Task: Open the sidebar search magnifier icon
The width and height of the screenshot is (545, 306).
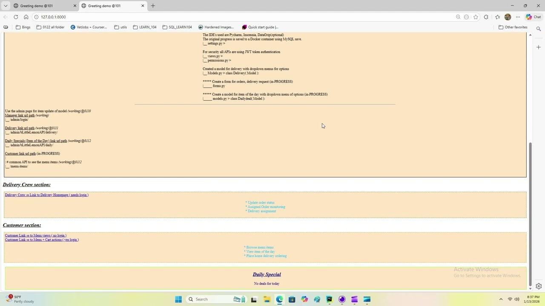Action: (x=539, y=29)
